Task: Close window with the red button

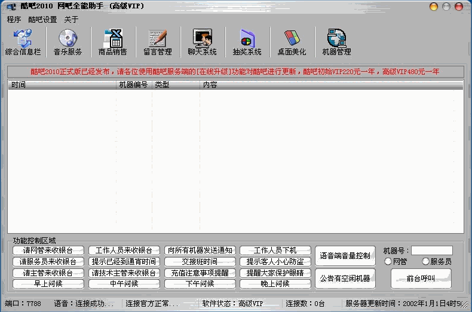Action: coord(459,7)
